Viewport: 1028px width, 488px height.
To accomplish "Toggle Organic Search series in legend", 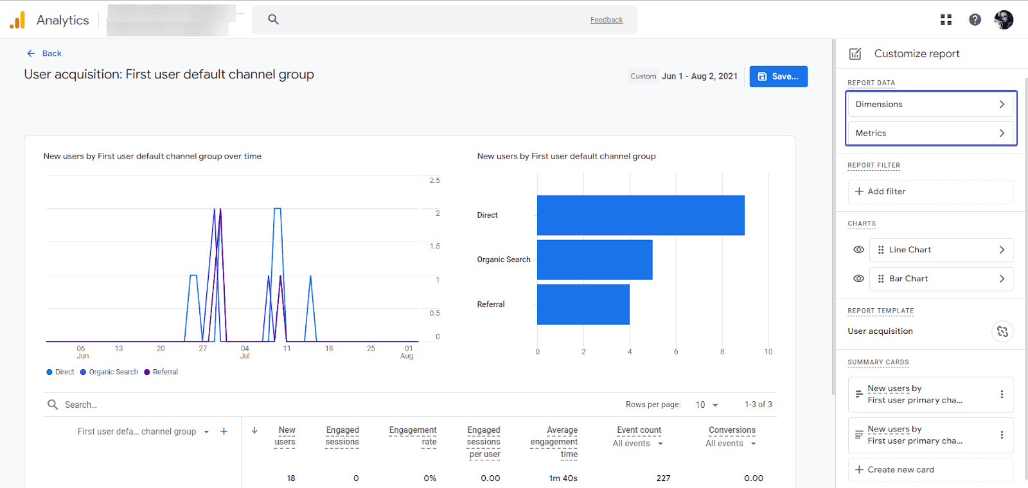I will (109, 372).
